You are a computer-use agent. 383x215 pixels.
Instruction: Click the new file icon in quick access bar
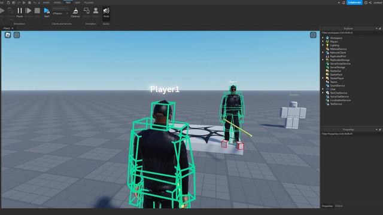pos(8,2)
